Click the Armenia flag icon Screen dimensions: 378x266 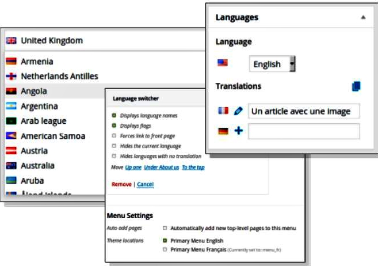pyautogui.click(x=11, y=62)
